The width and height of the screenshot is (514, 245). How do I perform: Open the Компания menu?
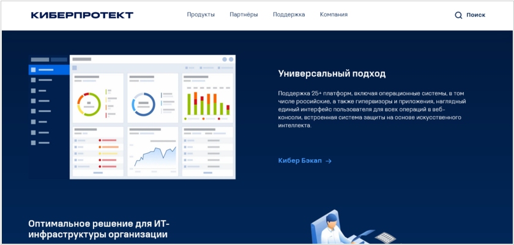pyautogui.click(x=333, y=15)
